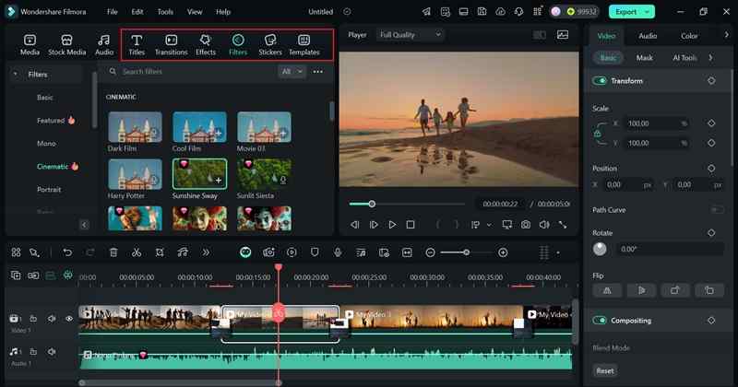Viewport: 738px width, 387px height.
Task: Take a snapshot of the preview
Action: [x=526, y=225]
